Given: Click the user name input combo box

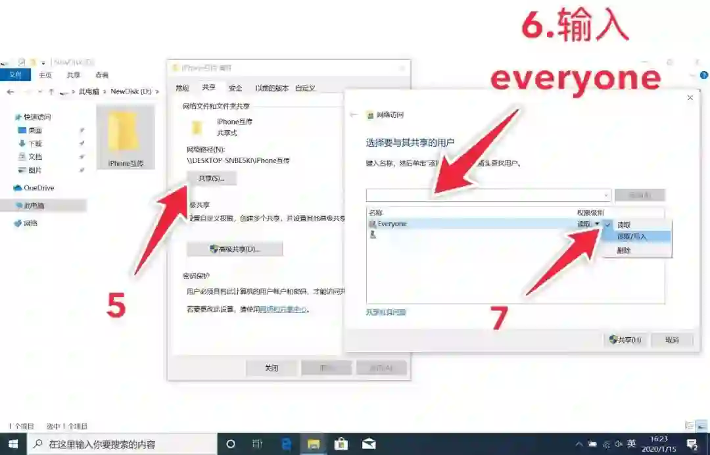Looking at the screenshot, I should [x=488, y=195].
